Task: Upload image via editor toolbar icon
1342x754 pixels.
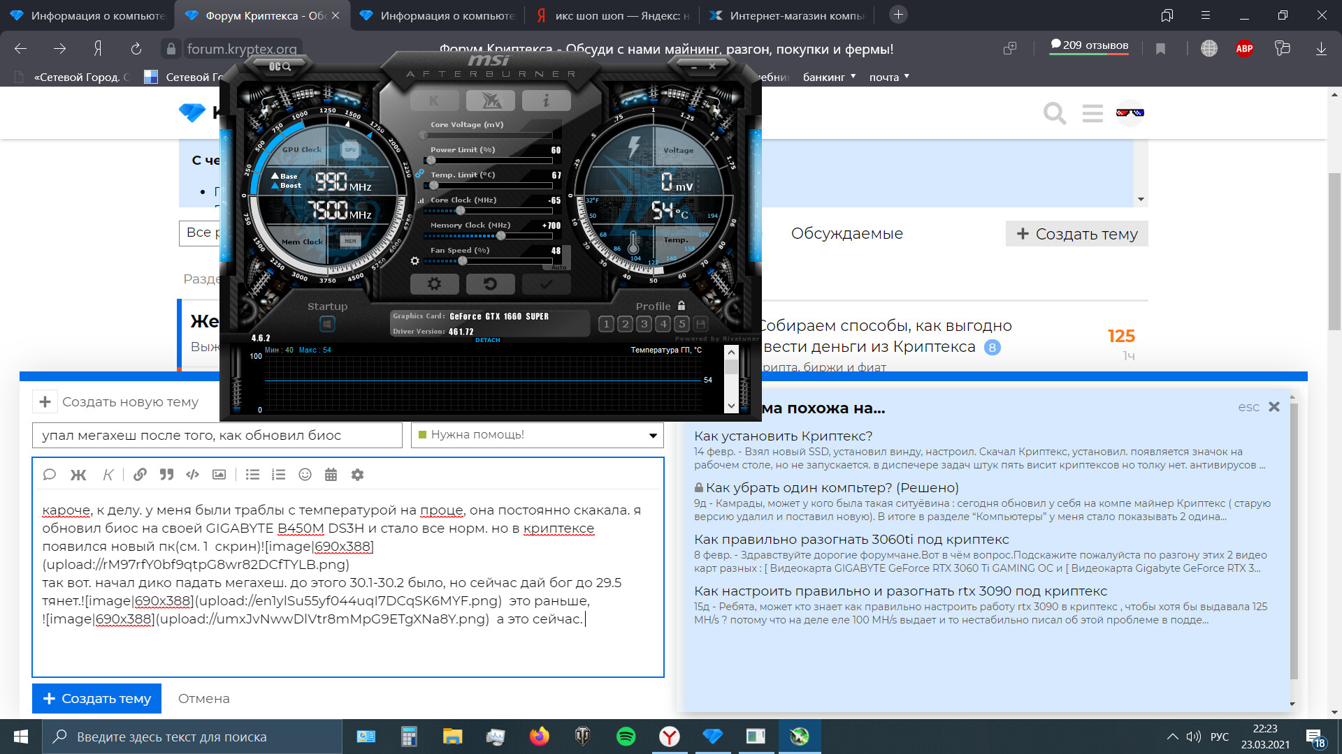Action: (219, 475)
